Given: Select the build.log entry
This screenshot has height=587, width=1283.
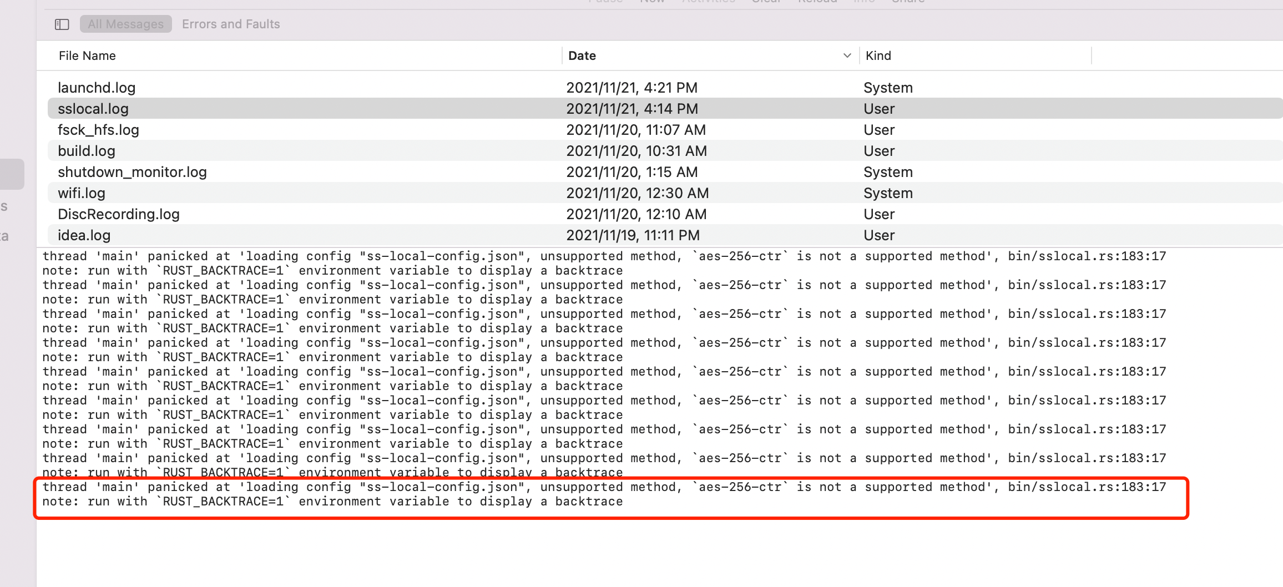Looking at the screenshot, I should [86, 150].
